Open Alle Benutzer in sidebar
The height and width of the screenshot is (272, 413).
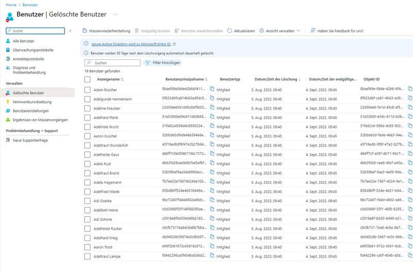(23, 41)
